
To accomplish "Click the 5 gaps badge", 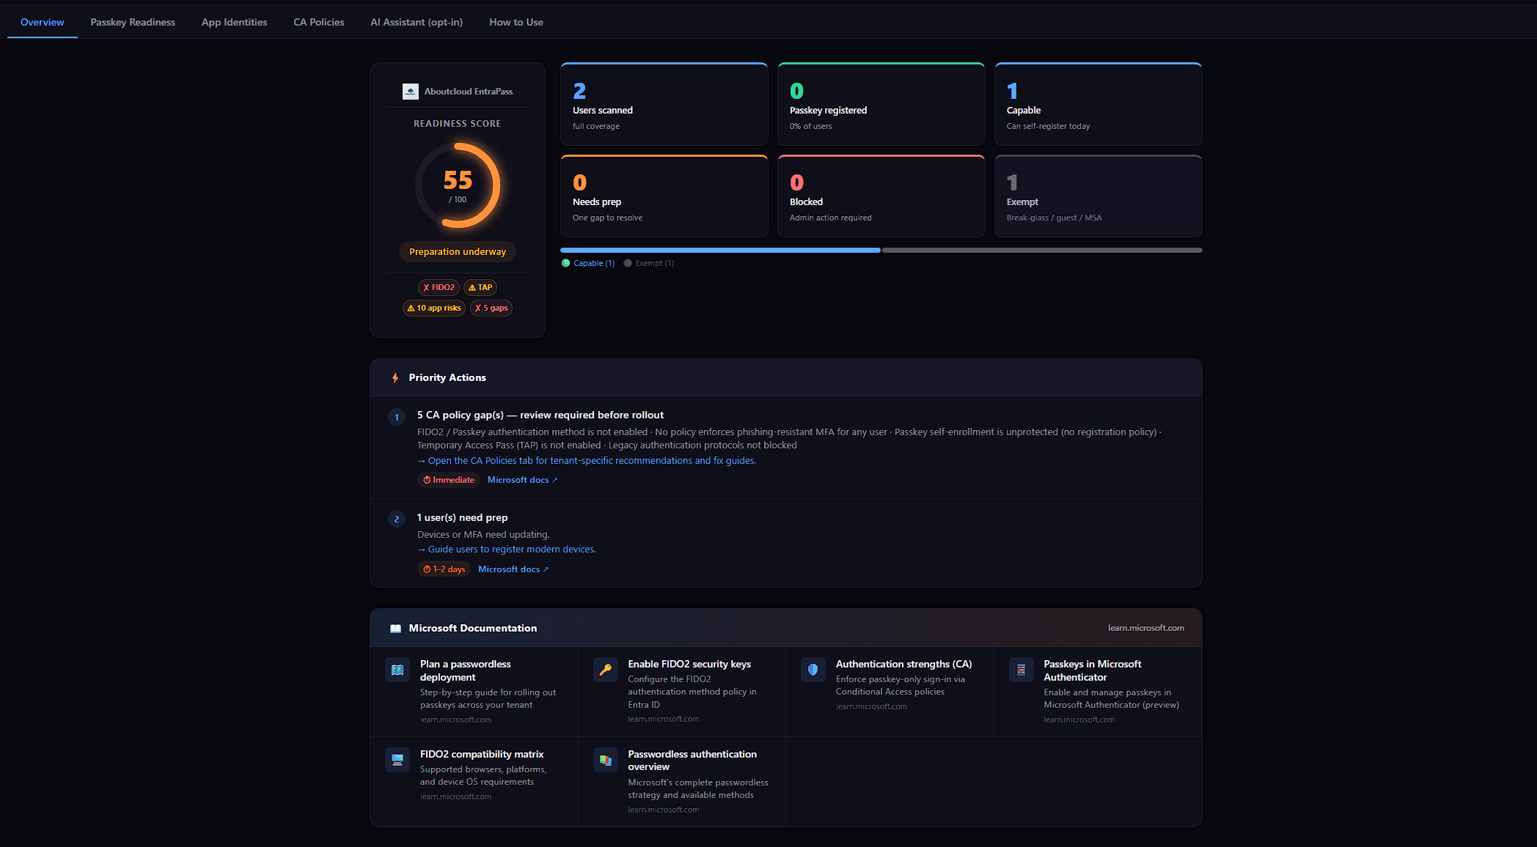I will pyautogui.click(x=491, y=308).
